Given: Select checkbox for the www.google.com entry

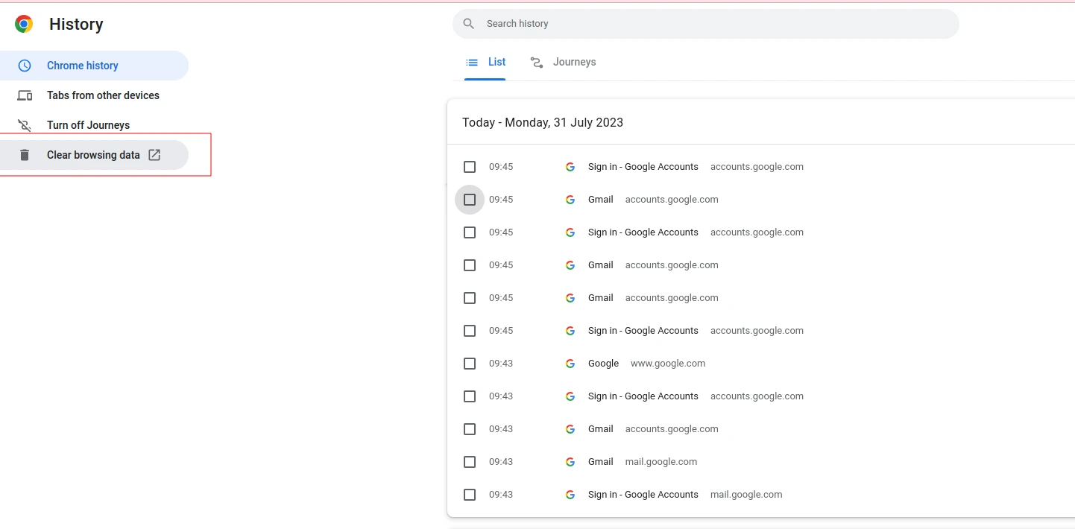Looking at the screenshot, I should pos(470,364).
